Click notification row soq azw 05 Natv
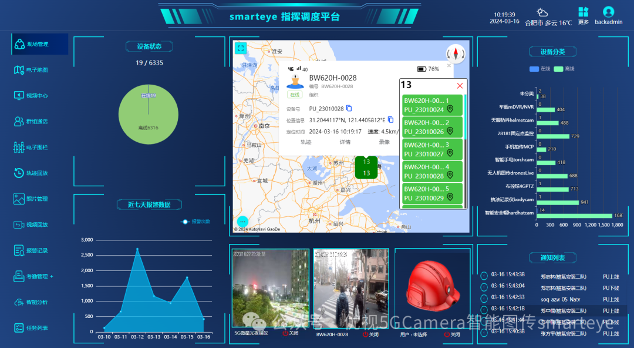This screenshot has height=348, width=634. tap(553, 299)
